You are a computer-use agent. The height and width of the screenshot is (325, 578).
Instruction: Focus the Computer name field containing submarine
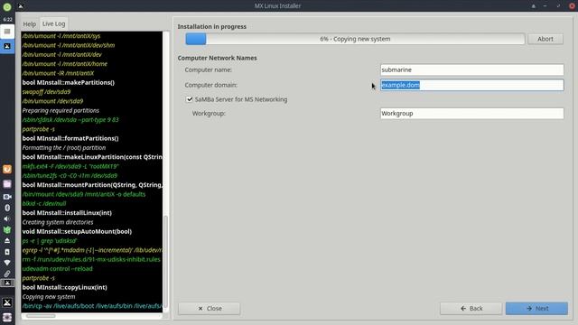pos(471,70)
